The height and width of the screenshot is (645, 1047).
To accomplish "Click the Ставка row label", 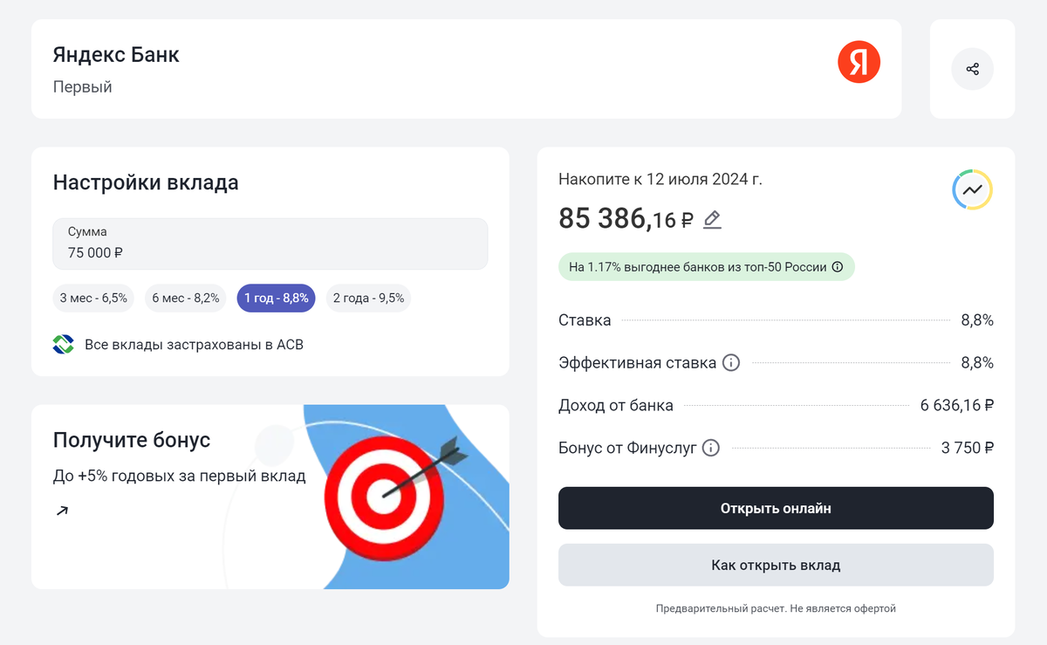I will click(585, 319).
